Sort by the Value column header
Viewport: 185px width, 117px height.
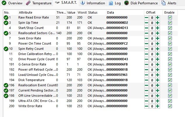[x=72, y=12]
